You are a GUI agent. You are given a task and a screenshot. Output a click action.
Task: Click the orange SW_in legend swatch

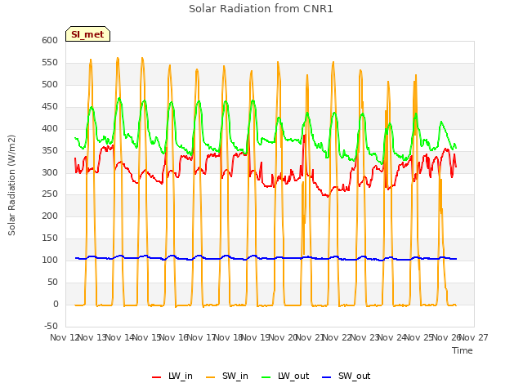[x=211, y=377]
